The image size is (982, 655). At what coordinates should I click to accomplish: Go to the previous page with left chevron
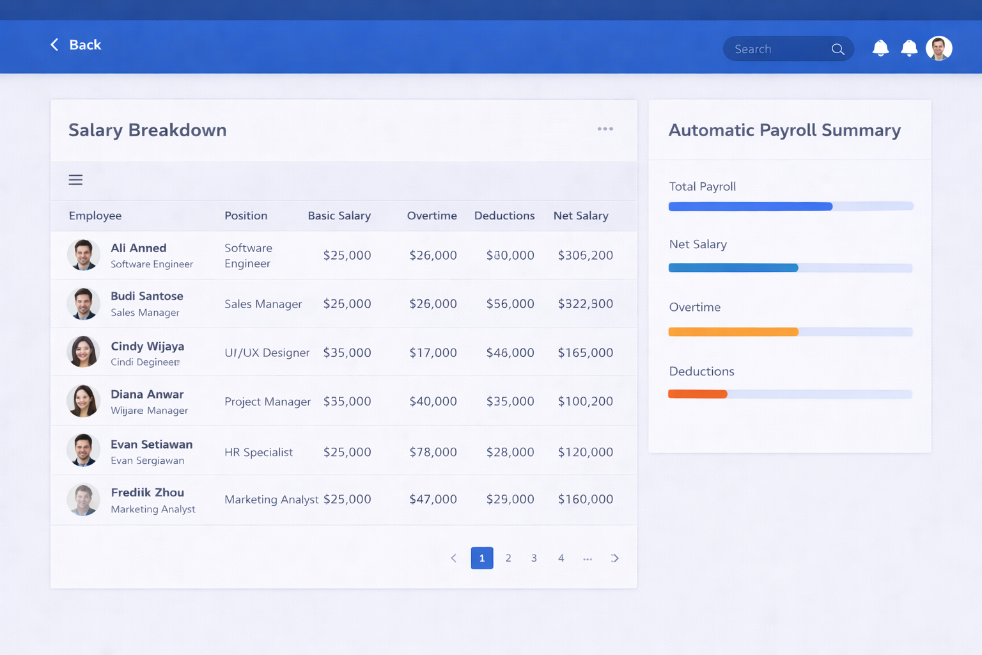pos(454,558)
